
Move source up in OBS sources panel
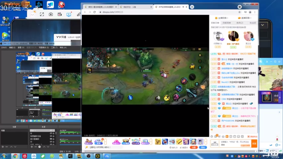(44, 147)
